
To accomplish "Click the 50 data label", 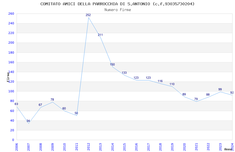I will tap(76, 113).
